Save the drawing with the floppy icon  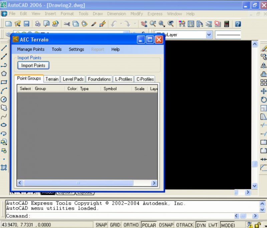pyautogui.click(x=26, y=24)
